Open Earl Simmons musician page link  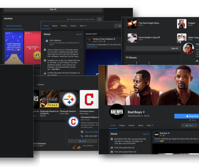(40, 143)
